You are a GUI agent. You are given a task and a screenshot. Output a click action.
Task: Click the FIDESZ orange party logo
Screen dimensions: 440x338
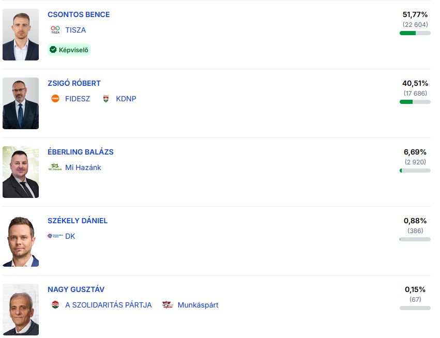tap(55, 99)
